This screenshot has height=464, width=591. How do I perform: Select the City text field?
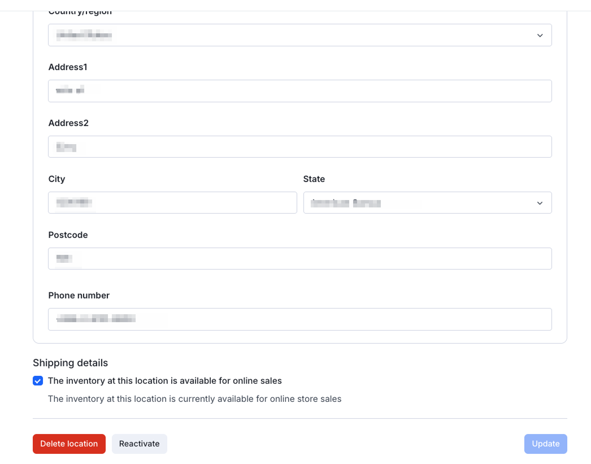pos(172,203)
